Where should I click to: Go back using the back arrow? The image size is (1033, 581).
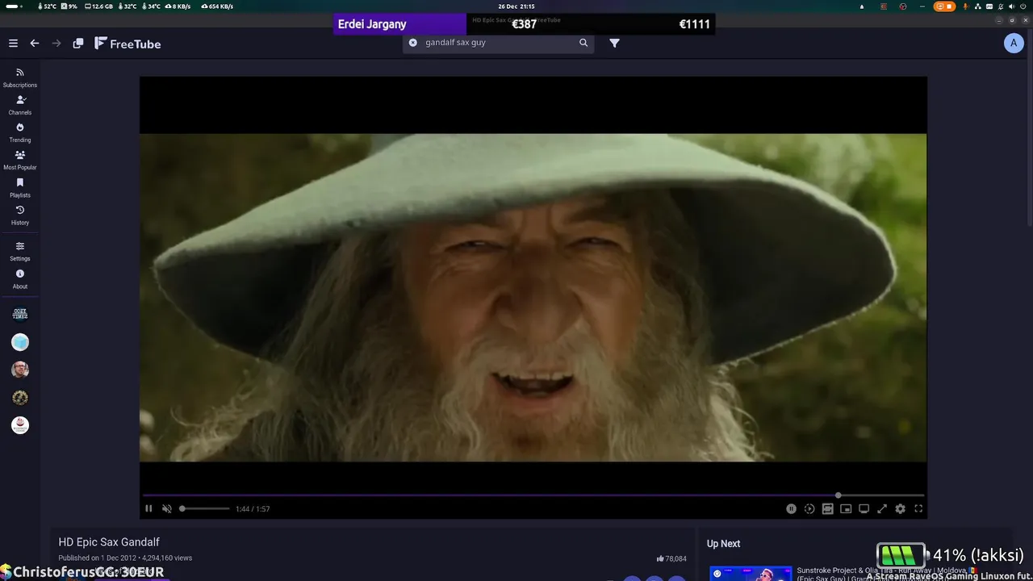pyautogui.click(x=35, y=44)
